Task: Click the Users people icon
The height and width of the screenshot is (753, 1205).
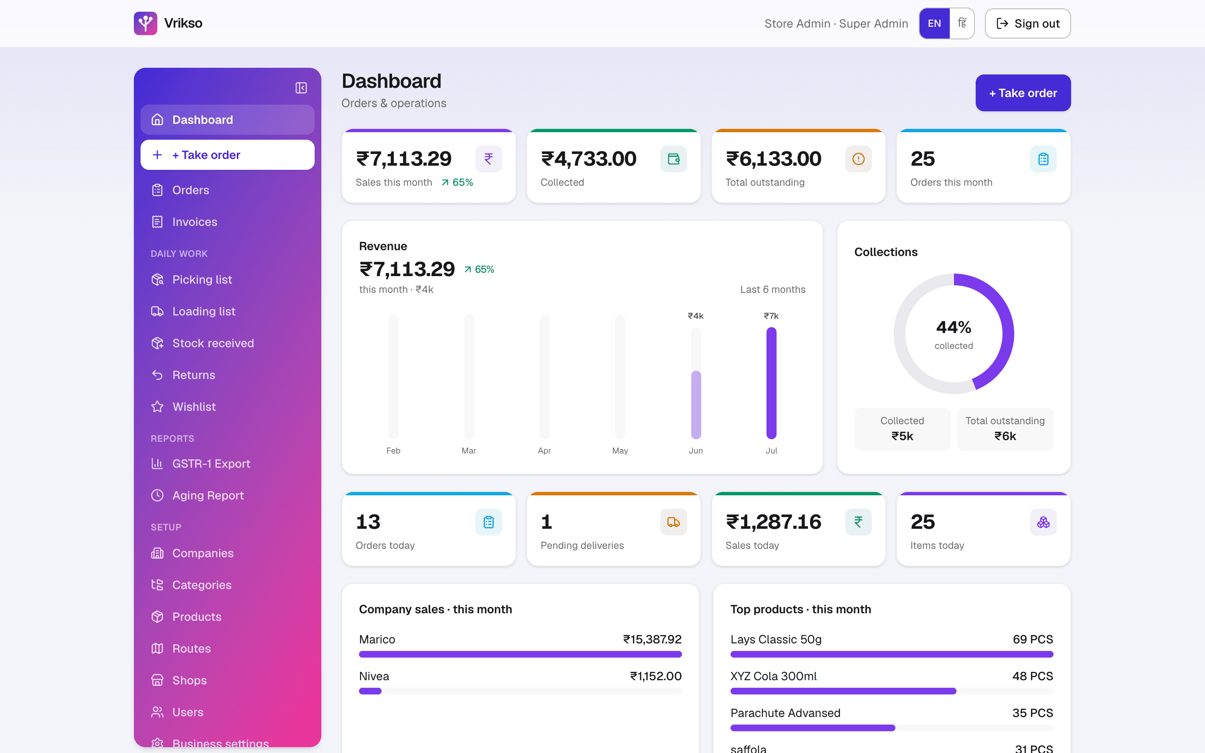Action: click(x=157, y=712)
